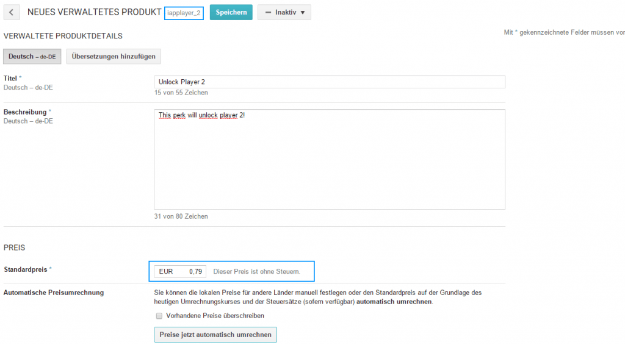Click the iapplayer_2 product ID field

(x=184, y=13)
